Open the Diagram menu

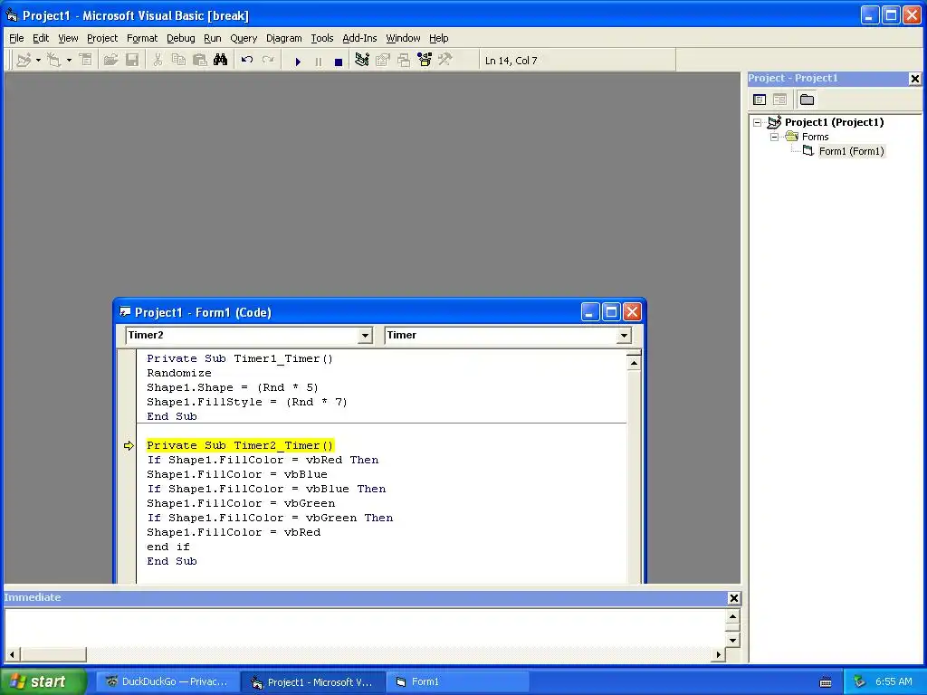(x=283, y=38)
